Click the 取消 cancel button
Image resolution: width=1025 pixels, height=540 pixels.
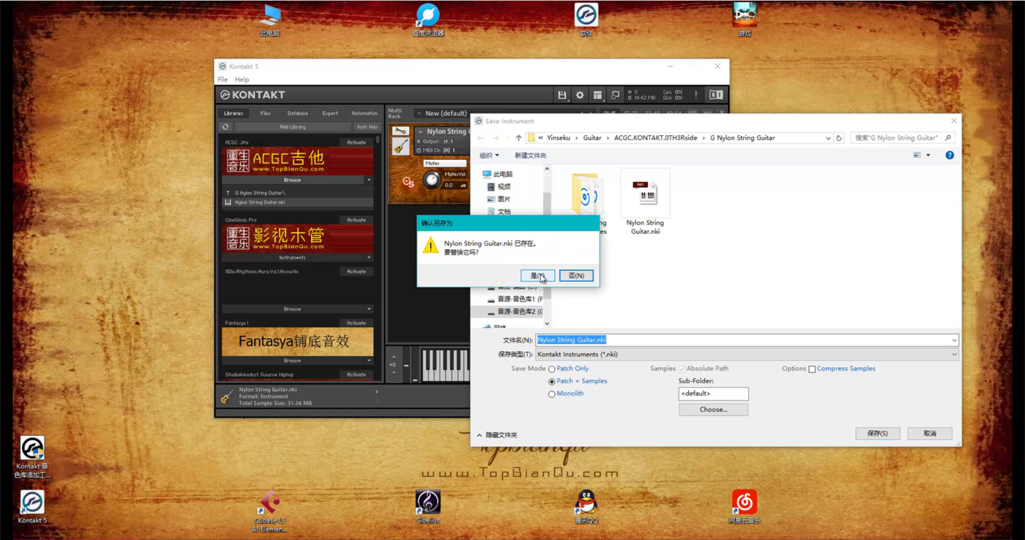pyautogui.click(x=929, y=433)
